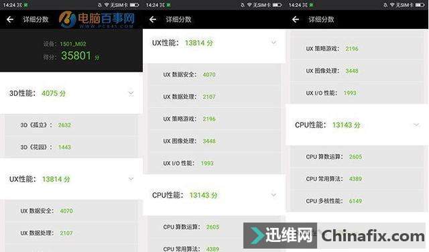Tap 详细分数 title in the right screenshot
429x252 pixels.
pos(321,19)
